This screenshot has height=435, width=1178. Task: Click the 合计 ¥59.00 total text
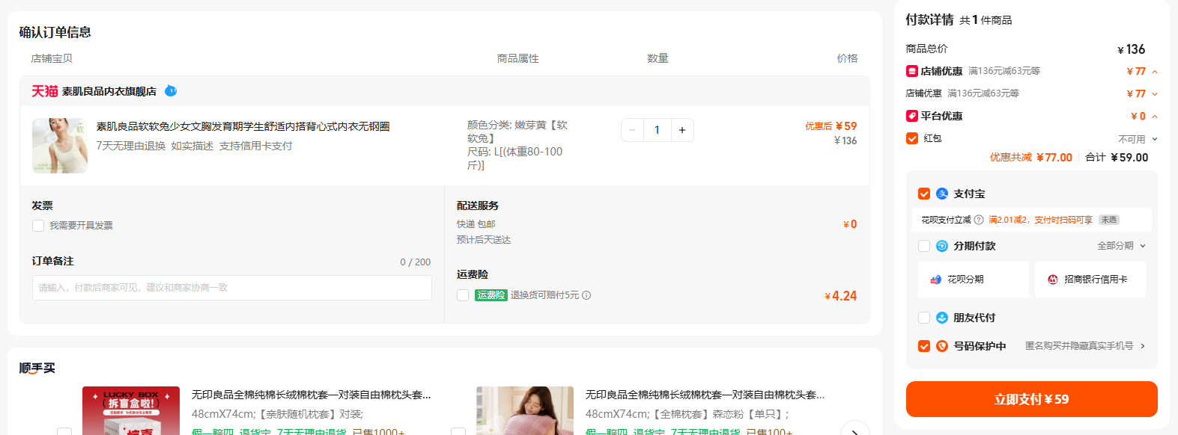pos(1117,158)
